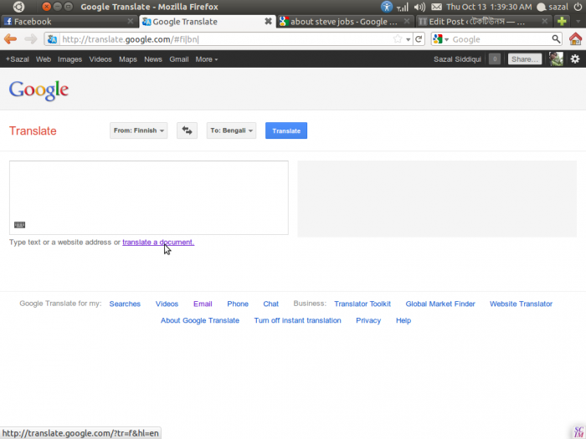Click into the source text box
The image size is (586, 439).
(149, 197)
